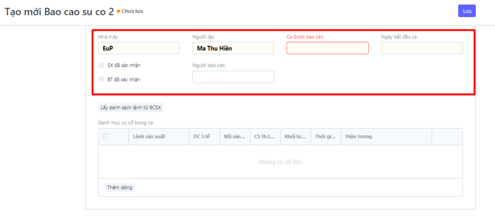Tick the SX đã xác nhận checkbox
The height and width of the screenshot is (220, 495).
(102, 65)
